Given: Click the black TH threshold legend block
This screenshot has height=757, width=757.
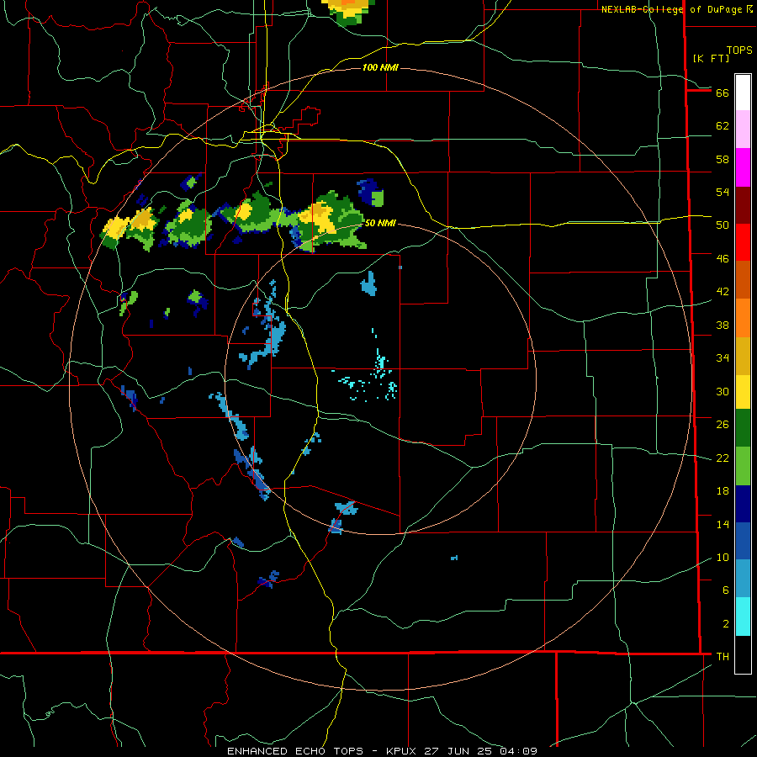Looking at the screenshot, I should pos(743,654).
